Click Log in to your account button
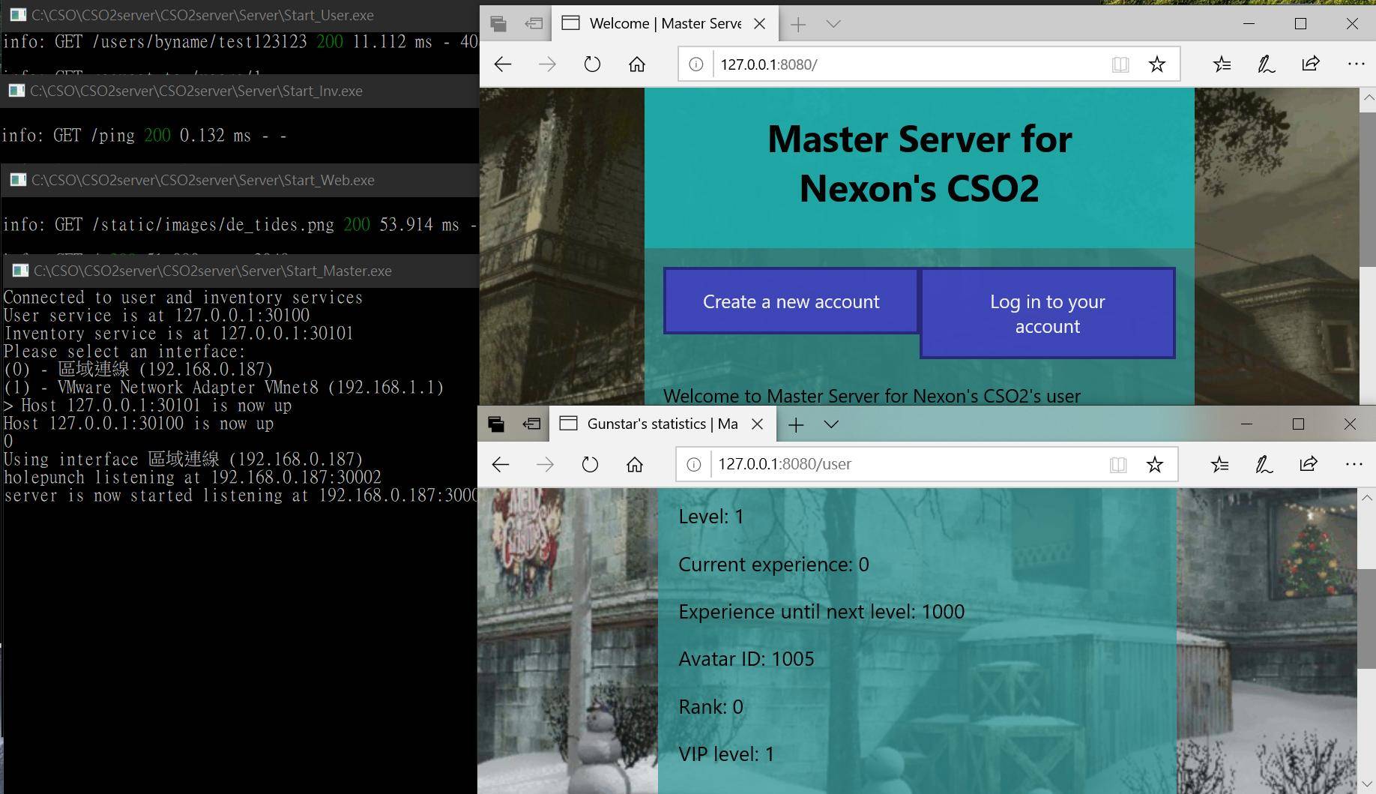 pyautogui.click(x=1048, y=313)
